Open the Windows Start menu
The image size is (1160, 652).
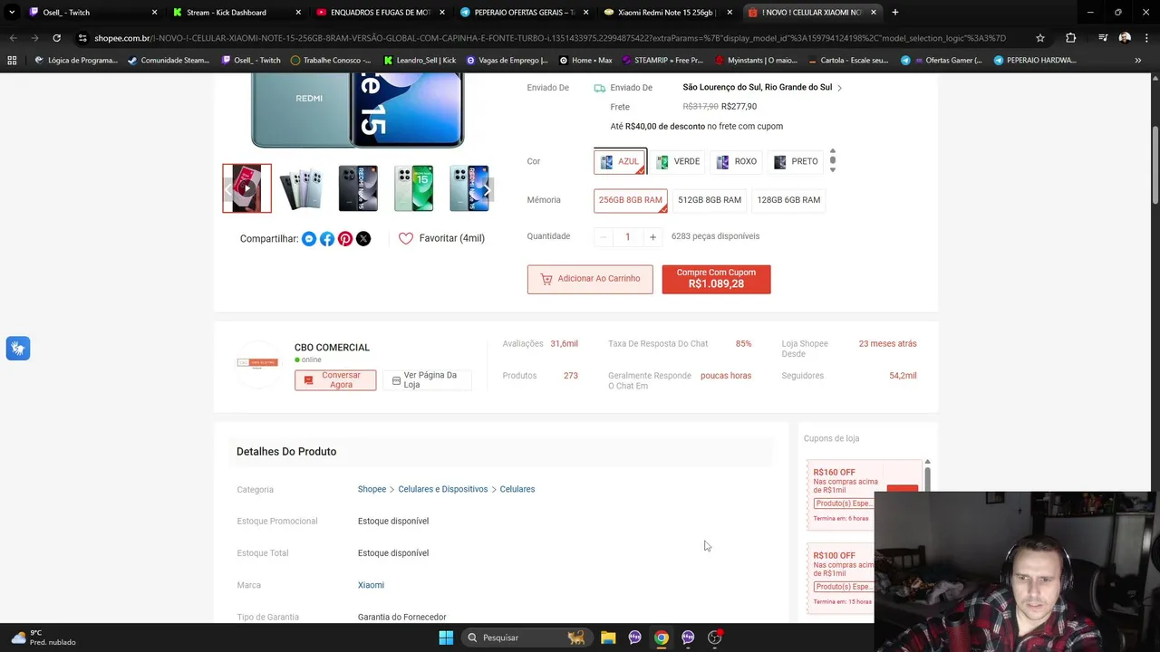click(446, 638)
